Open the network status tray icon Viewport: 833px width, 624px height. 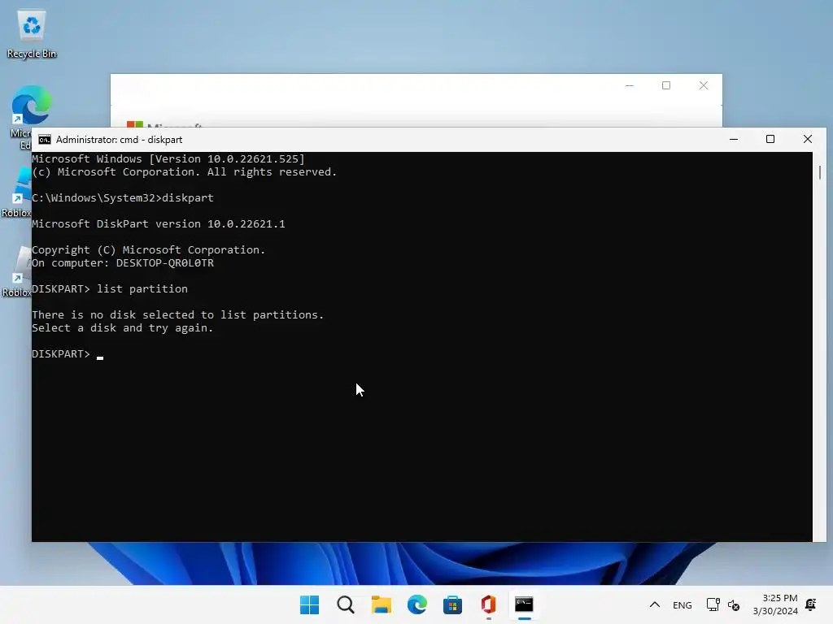713,604
